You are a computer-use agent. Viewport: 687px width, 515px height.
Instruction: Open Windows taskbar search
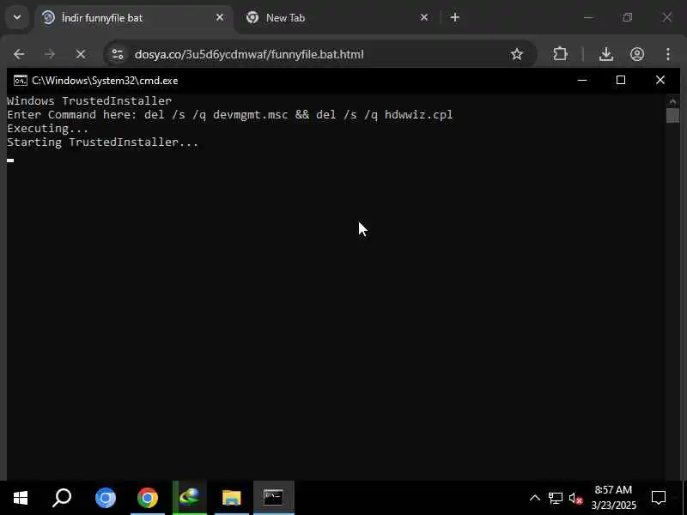click(62, 498)
